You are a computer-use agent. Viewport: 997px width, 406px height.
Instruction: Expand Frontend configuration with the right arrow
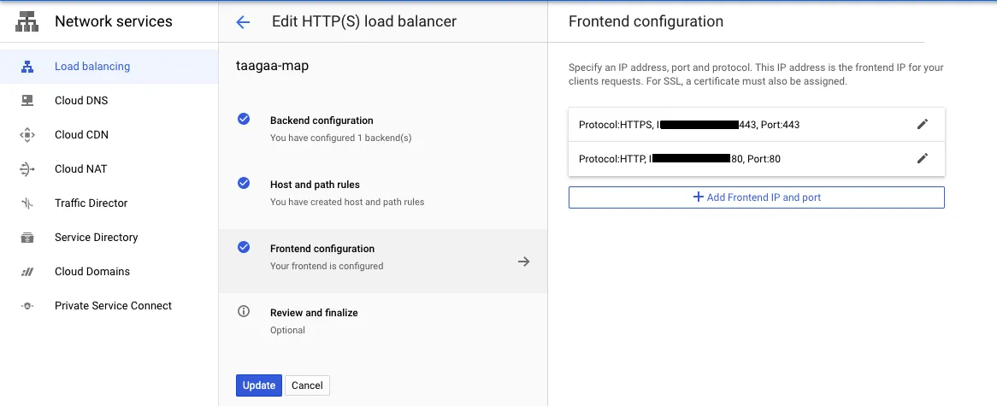tap(524, 262)
